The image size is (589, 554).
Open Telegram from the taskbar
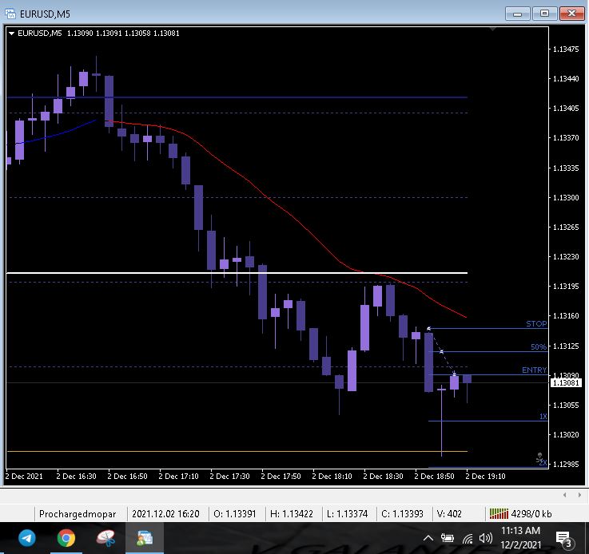point(27,538)
